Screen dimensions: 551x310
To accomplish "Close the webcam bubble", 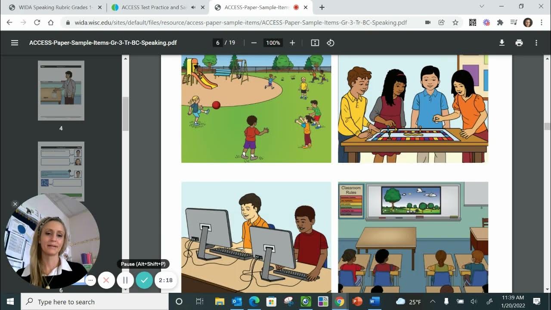I will coord(15,204).
